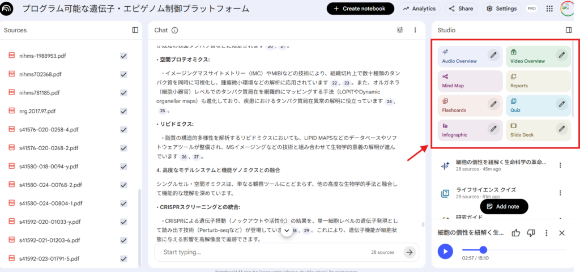This screenshot has width=580, height=272.
Task: Collapse the Studio panel
Action: click(569, 30)
